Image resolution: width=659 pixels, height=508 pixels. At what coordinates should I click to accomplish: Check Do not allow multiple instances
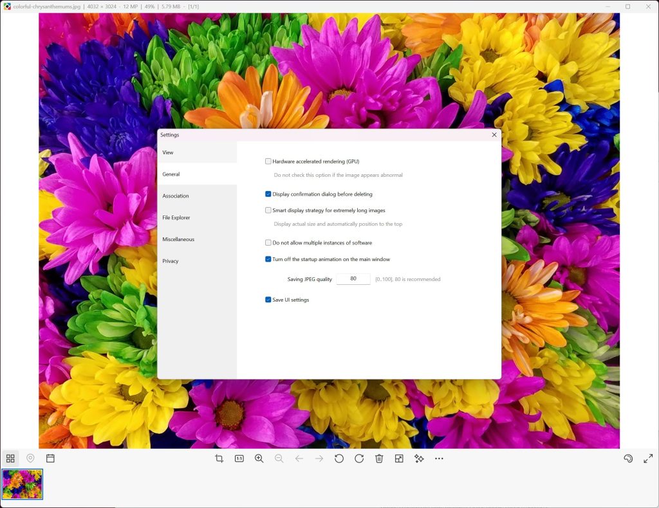pos(268,242)
